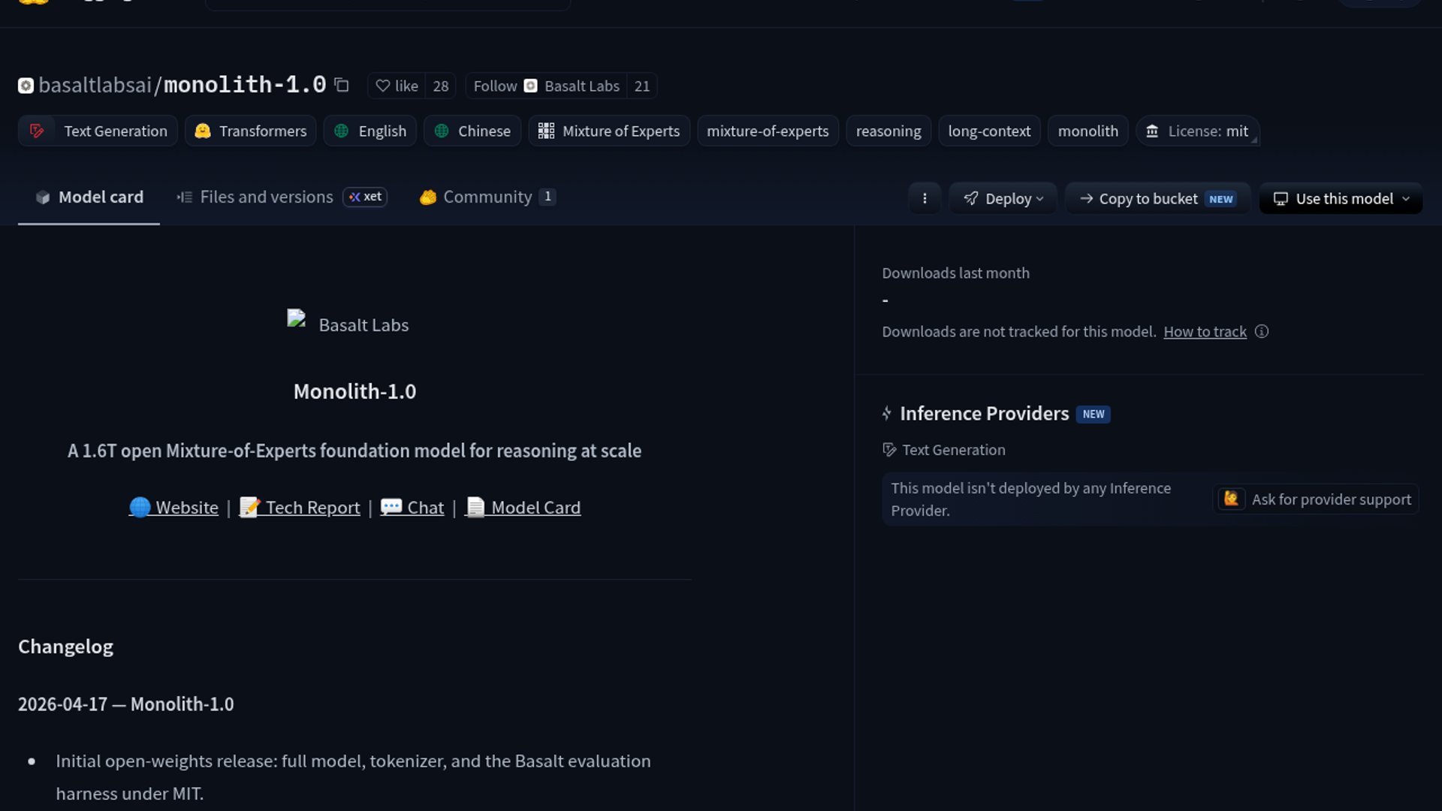Open the like count 28
1442x811 pixels.
[x=441, y=86]
